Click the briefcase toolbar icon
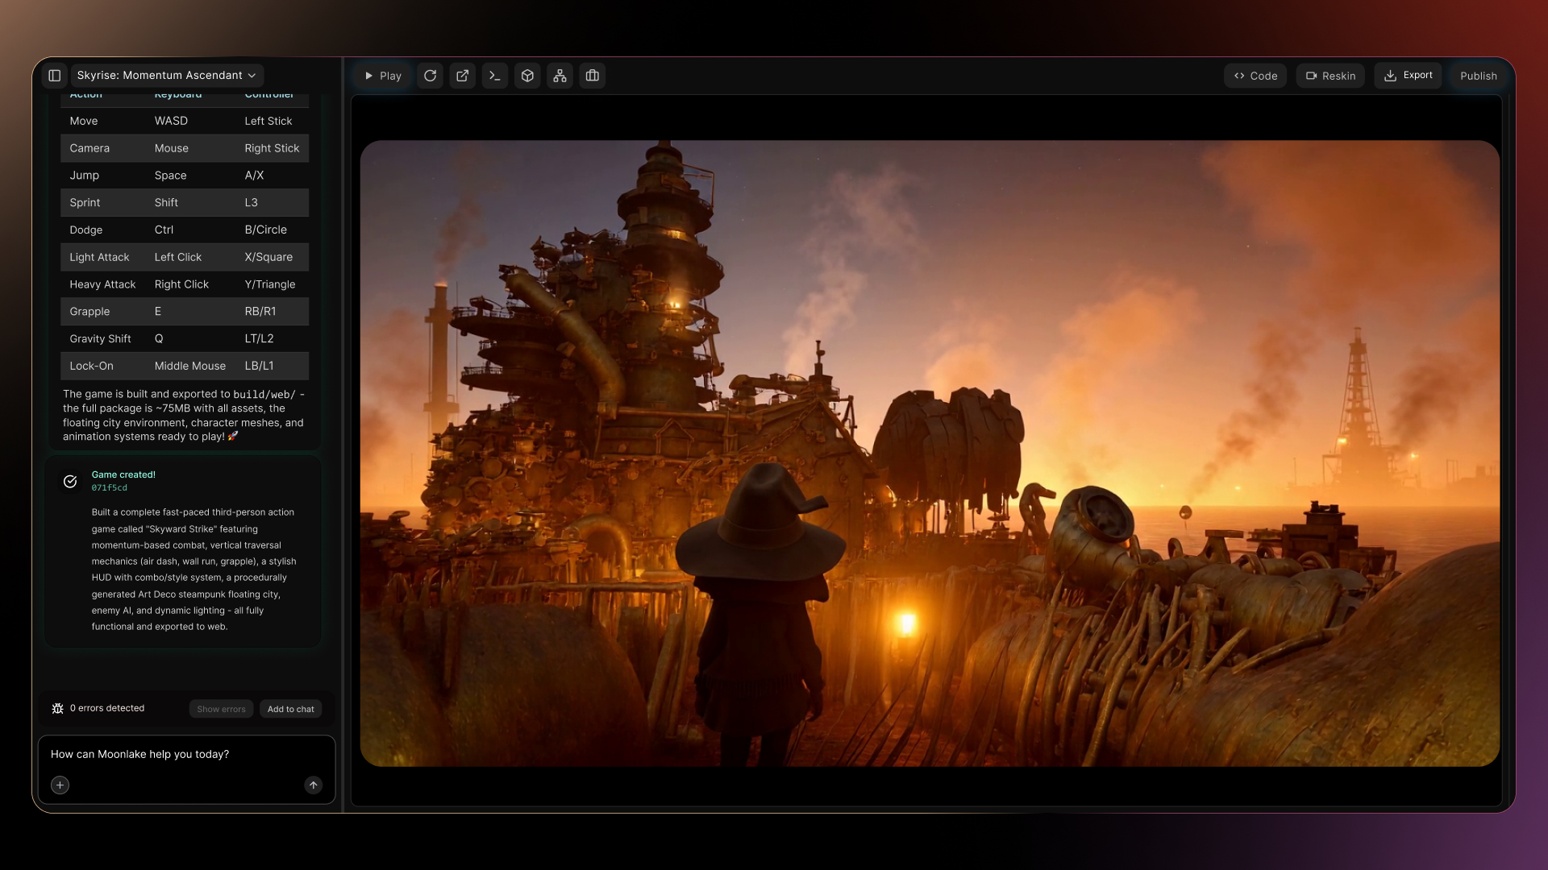The height and width of the screenshot is (870, 1548). coord(593,76)
